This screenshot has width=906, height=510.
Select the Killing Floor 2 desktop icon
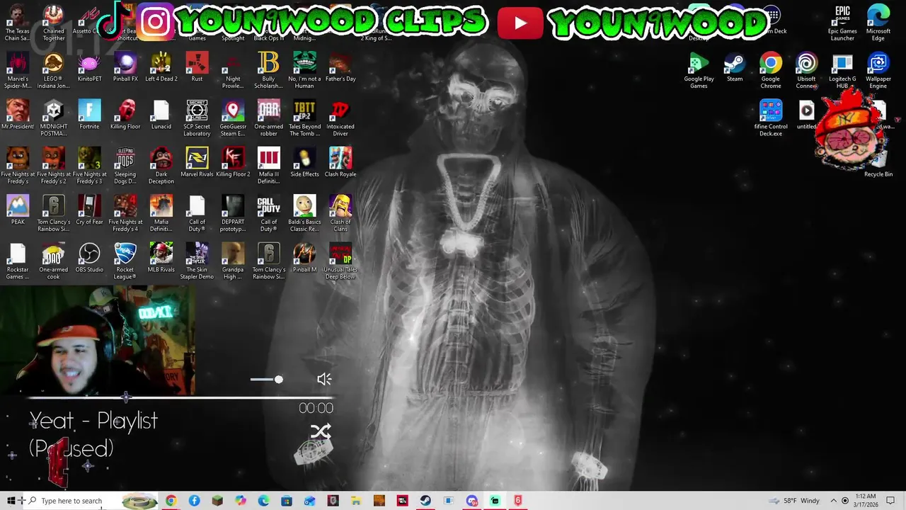pyautogui.click(x=233, y=161)
